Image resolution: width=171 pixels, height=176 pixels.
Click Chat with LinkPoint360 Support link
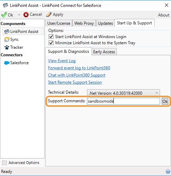click(x=76, y=75)
